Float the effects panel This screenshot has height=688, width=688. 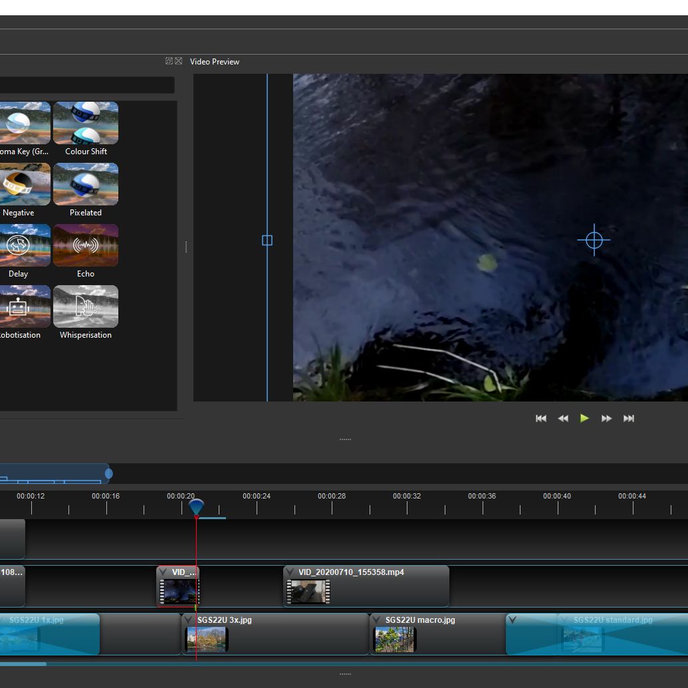click(x=169, y=61)
